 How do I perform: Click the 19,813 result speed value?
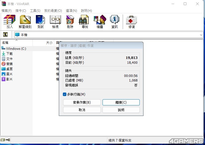click(x=132, y=58)
